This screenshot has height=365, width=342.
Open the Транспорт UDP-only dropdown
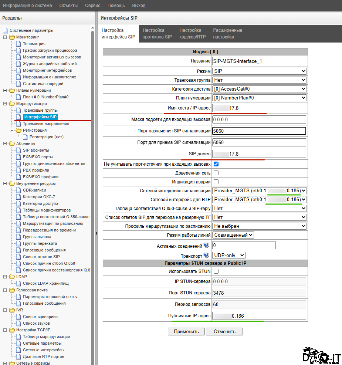click(x=229, y=256)
